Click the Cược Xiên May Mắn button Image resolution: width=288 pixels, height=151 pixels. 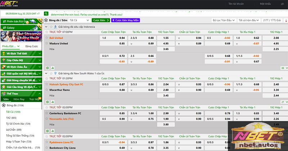point(125,21)
